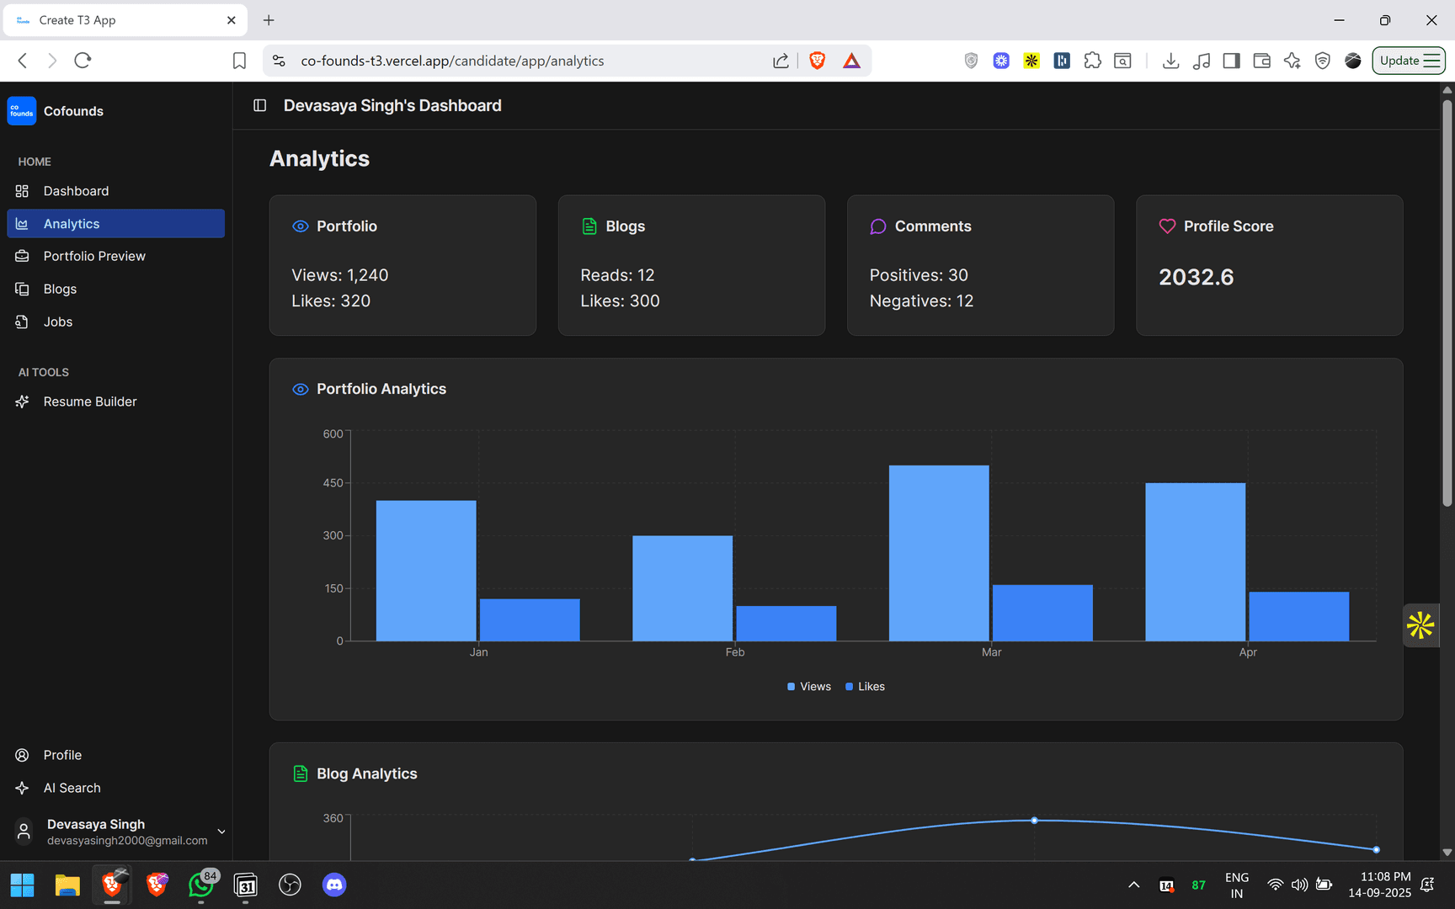
Task: Click the Jobs icon in sidebar
Action: pyautogui.click(x=23, y=322)
